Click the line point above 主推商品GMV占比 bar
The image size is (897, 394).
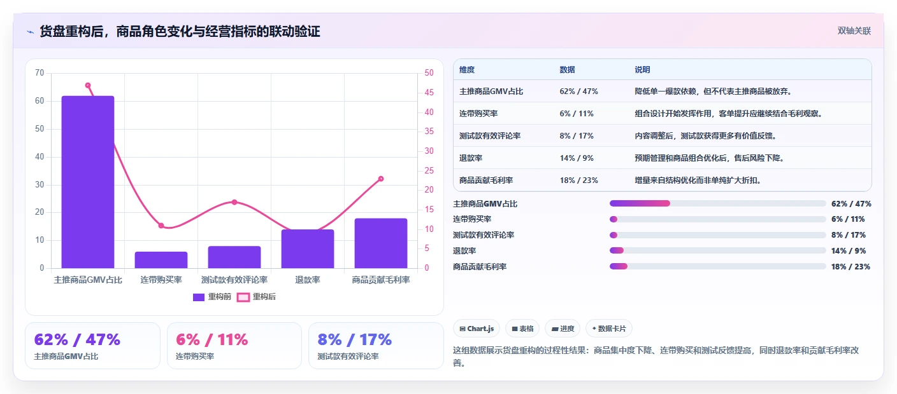pyautogui.click(x=88, y=85)
